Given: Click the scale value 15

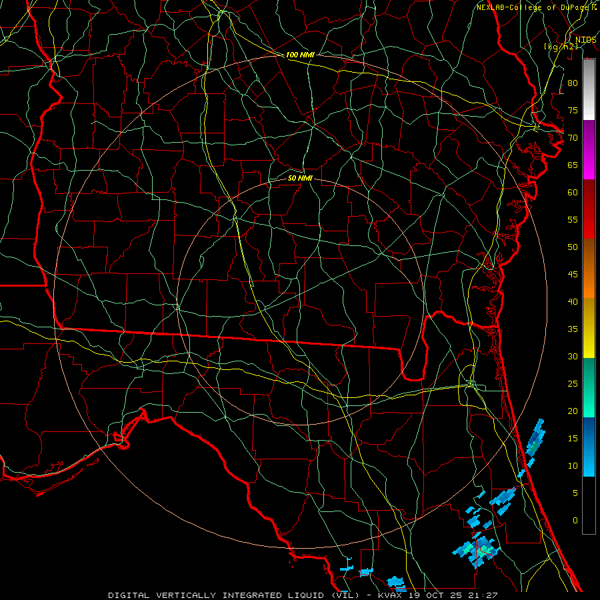Looking at the screenshot, I should tap(573, 439).
